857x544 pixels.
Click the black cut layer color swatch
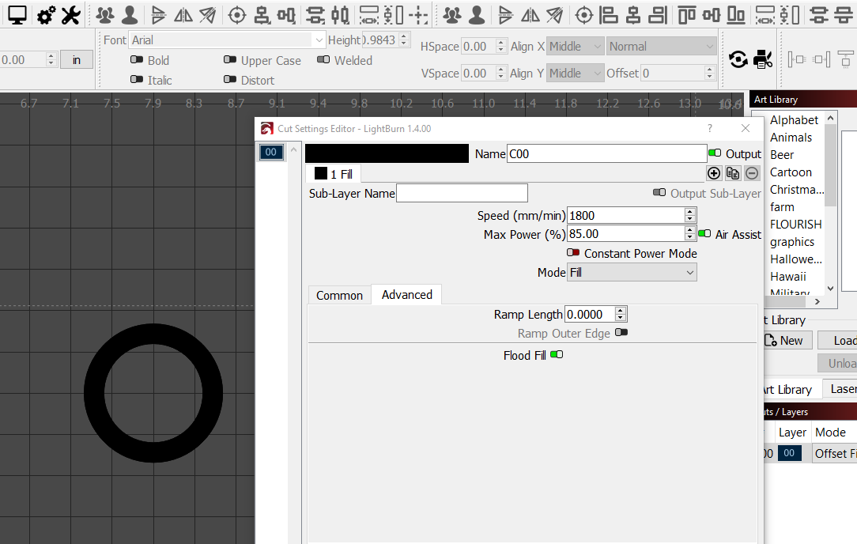pyautogui.click(x=387, y=153)
